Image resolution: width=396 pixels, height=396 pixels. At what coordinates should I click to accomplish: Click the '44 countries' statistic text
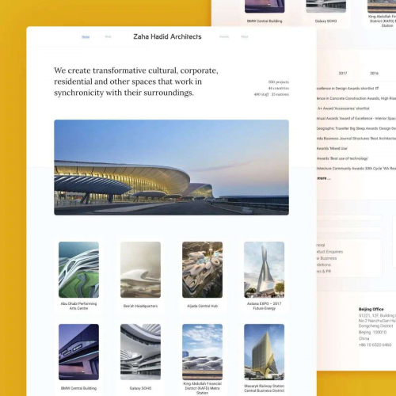pyautogui.click(x=279, y=88)
